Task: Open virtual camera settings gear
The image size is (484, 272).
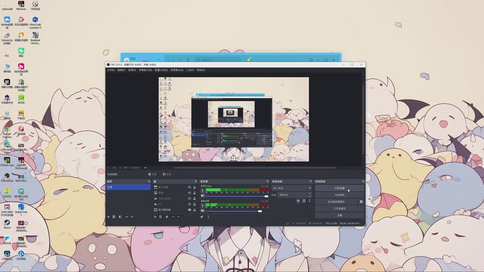Action: (x=361, y=202)
